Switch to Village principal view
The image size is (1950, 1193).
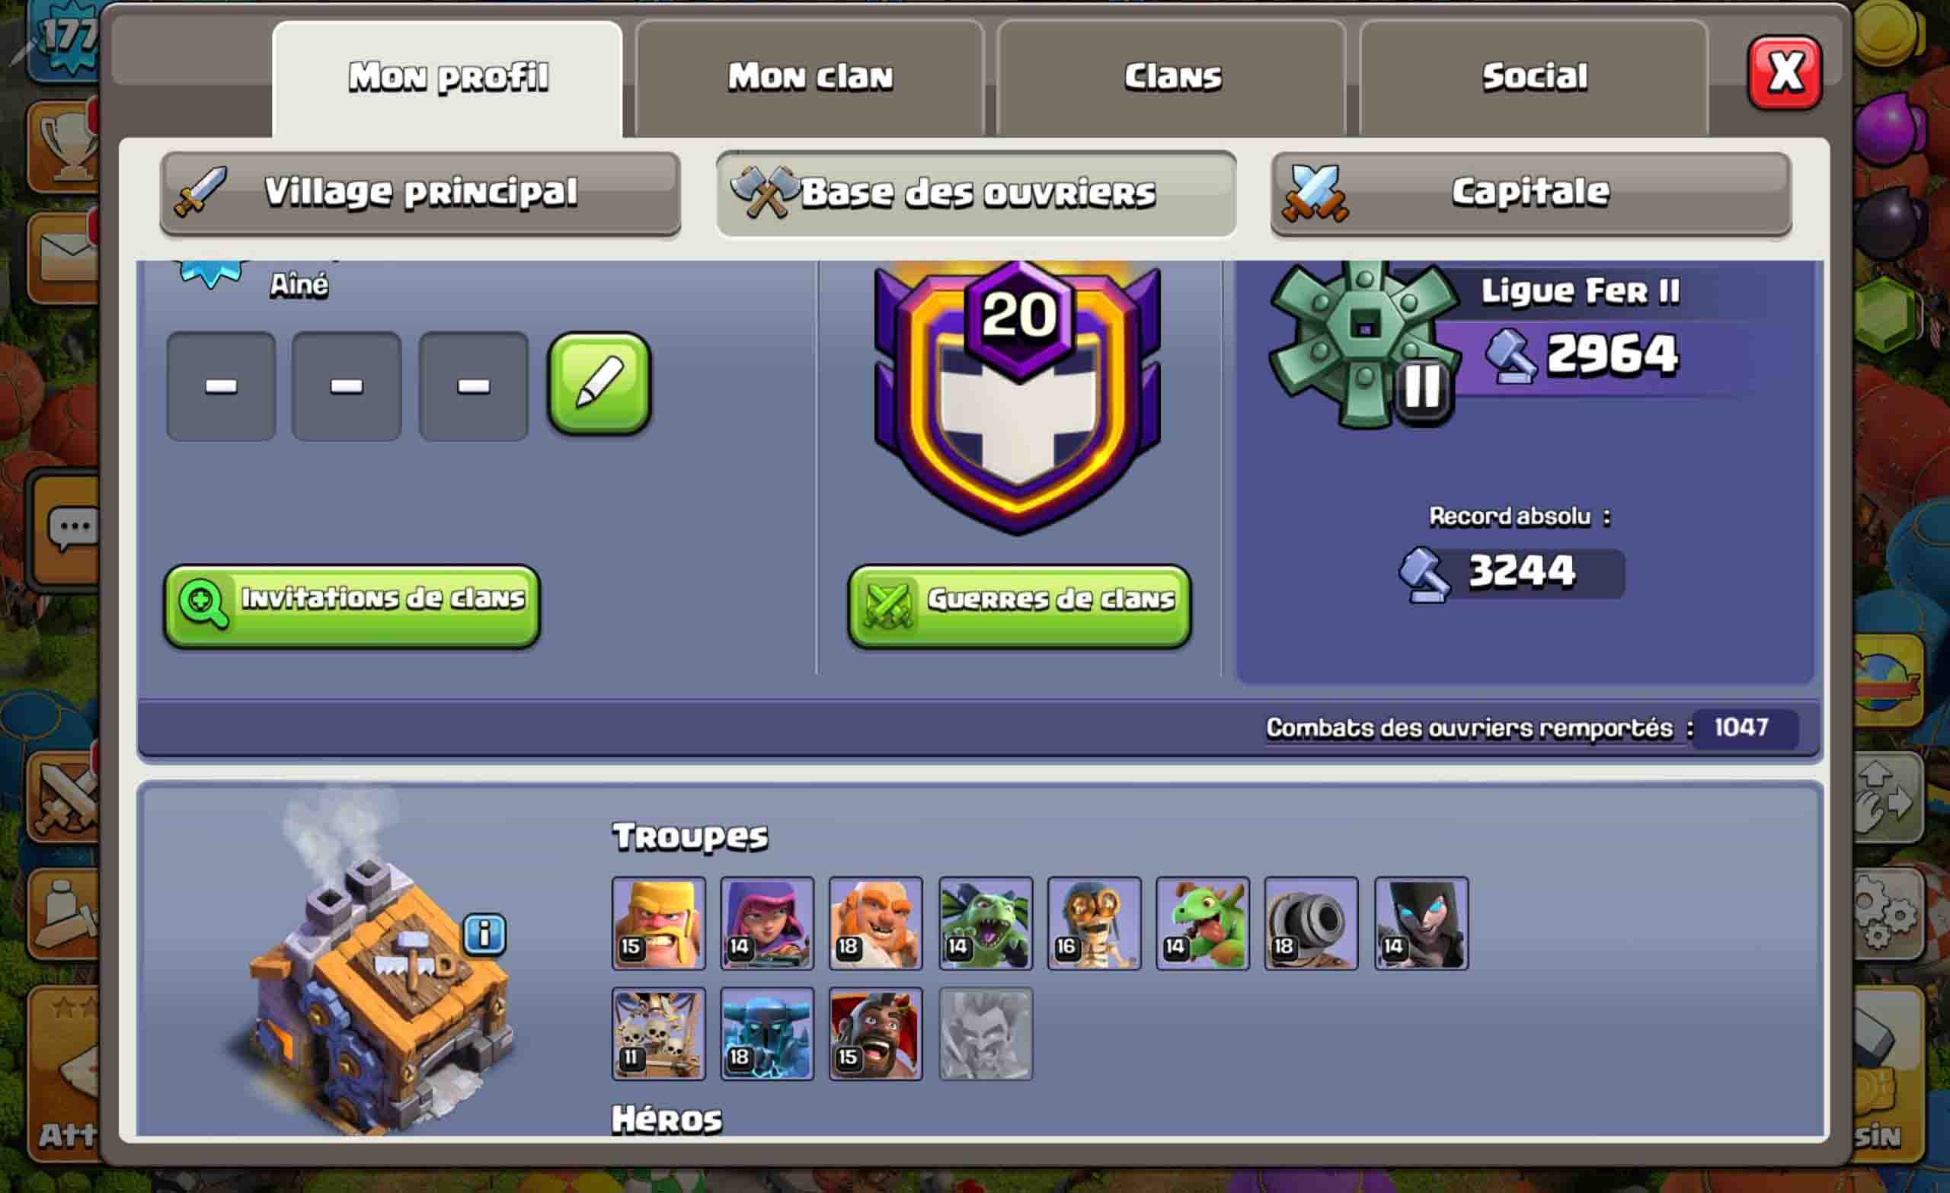(420, 194)
